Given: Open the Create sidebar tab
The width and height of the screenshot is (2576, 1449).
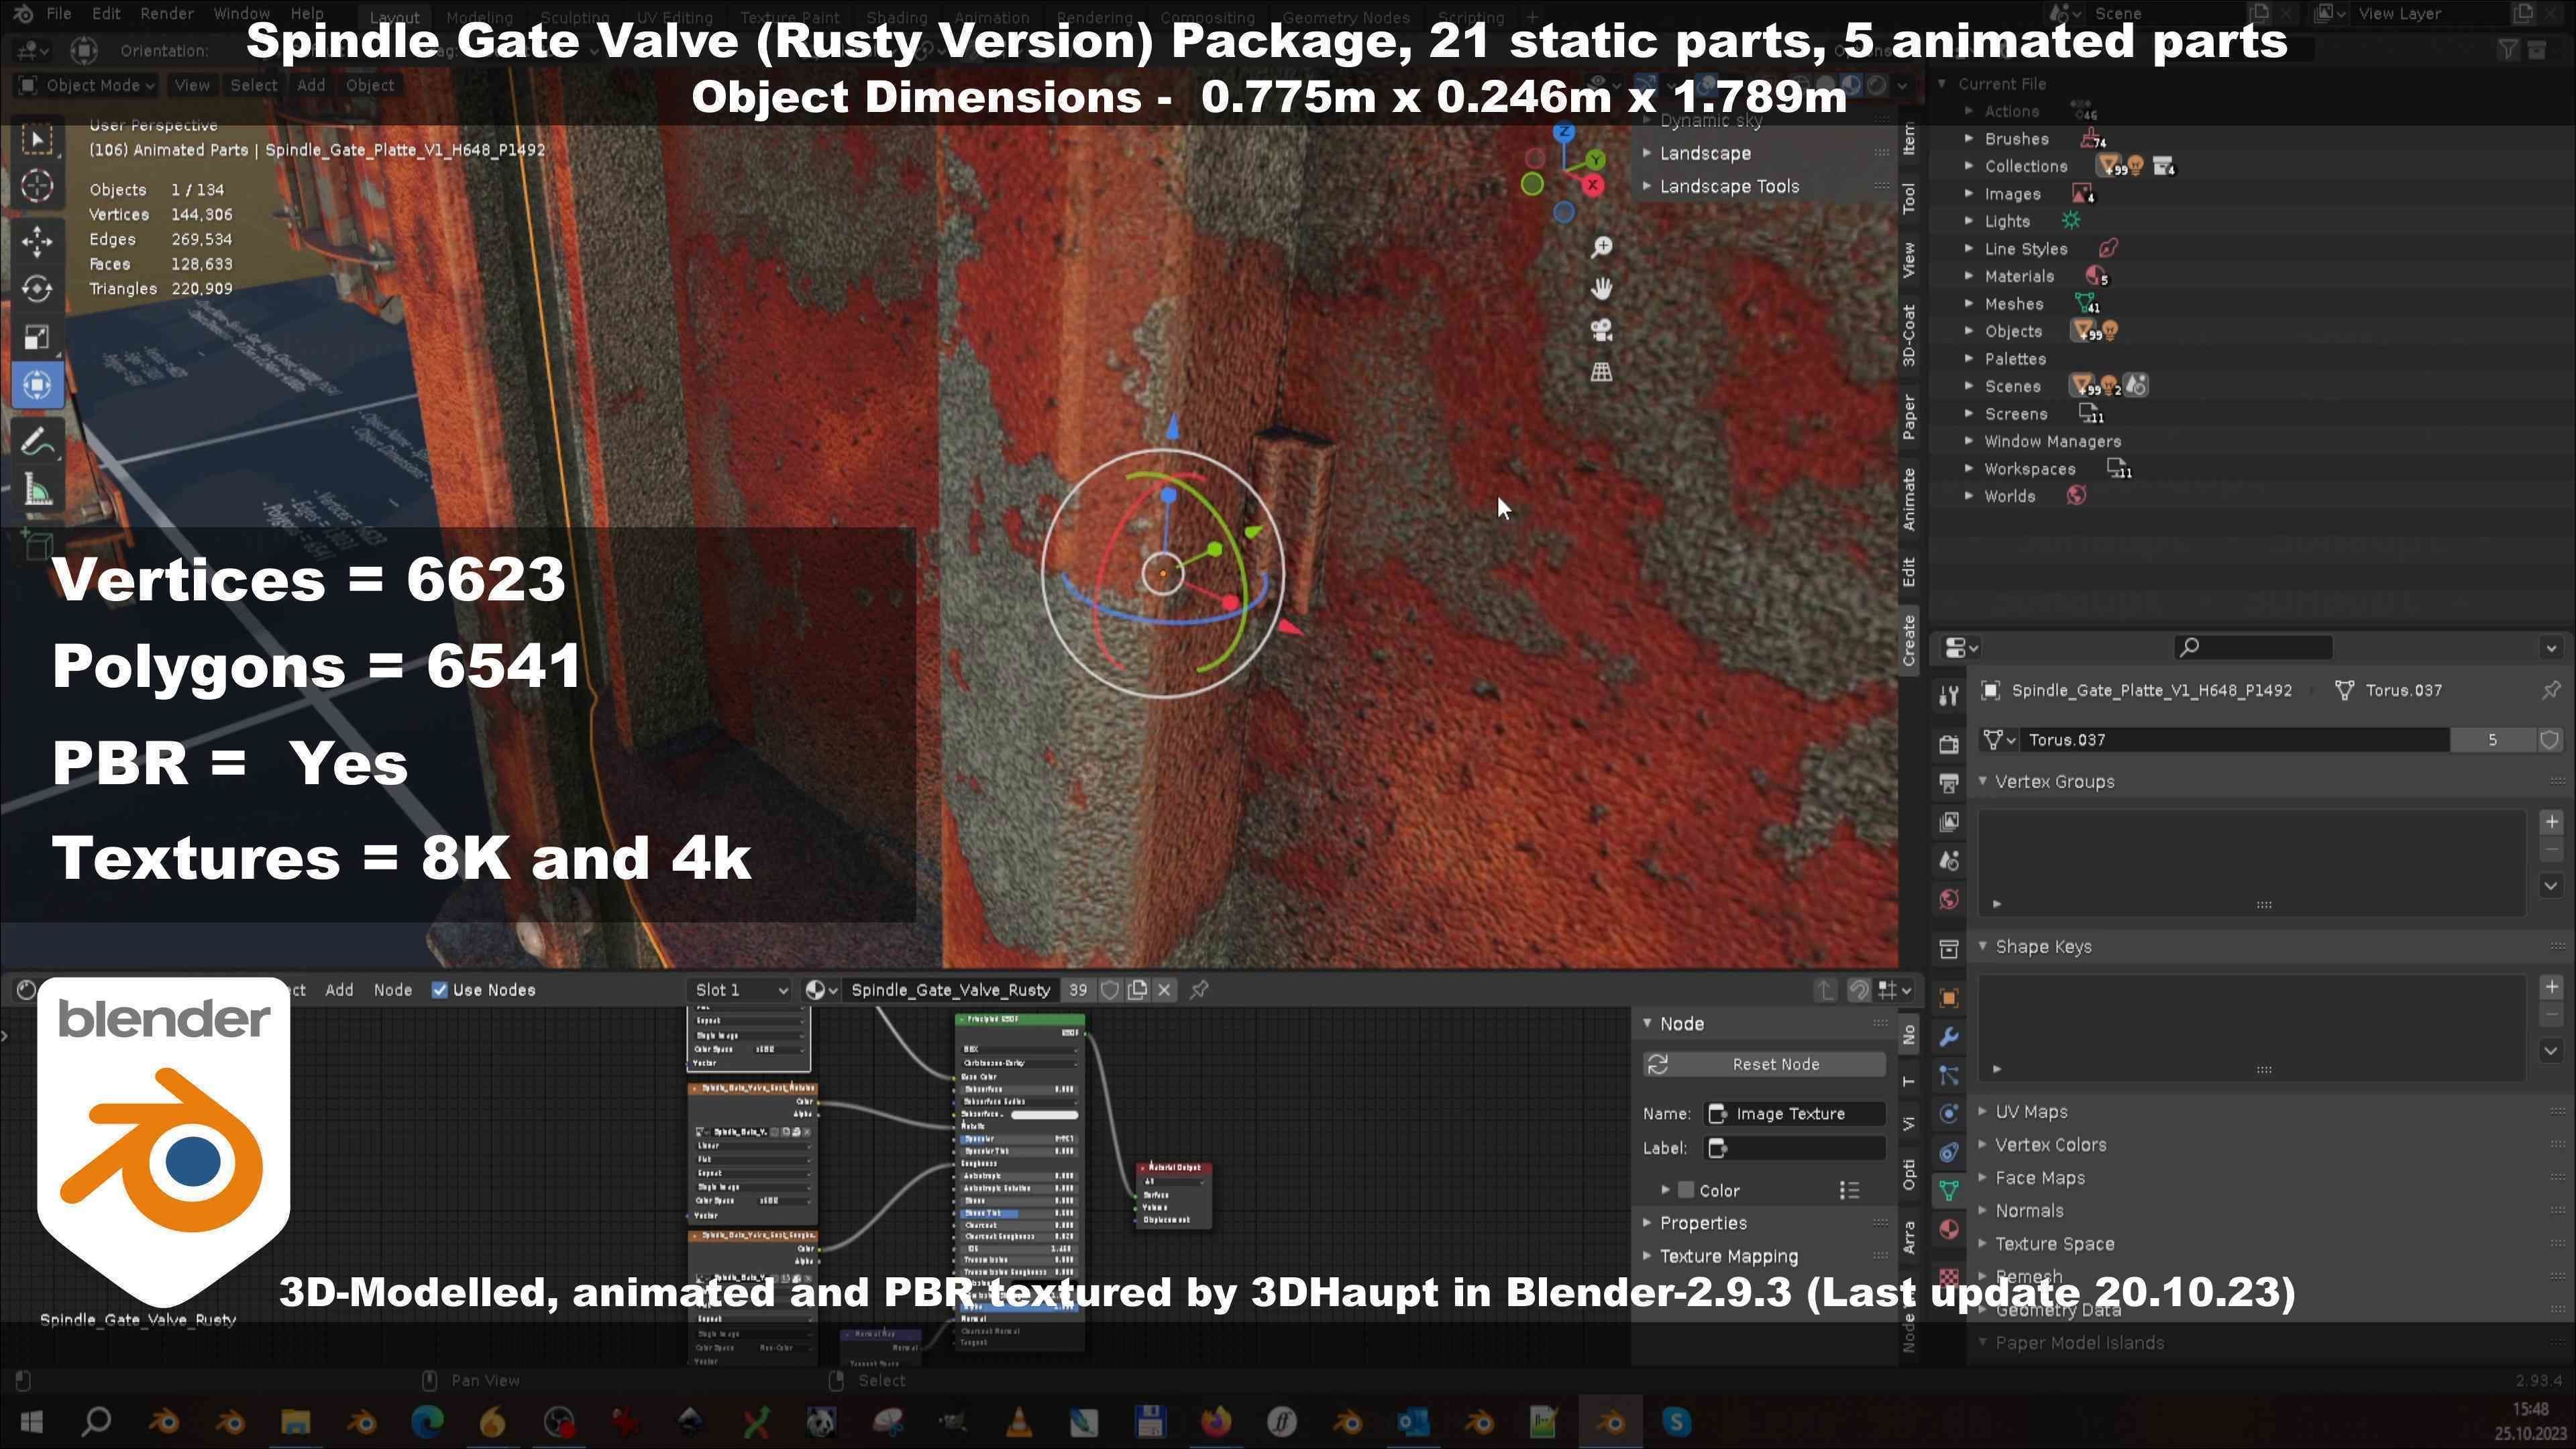Looking at the screenshot, I should click(1909, 641).
